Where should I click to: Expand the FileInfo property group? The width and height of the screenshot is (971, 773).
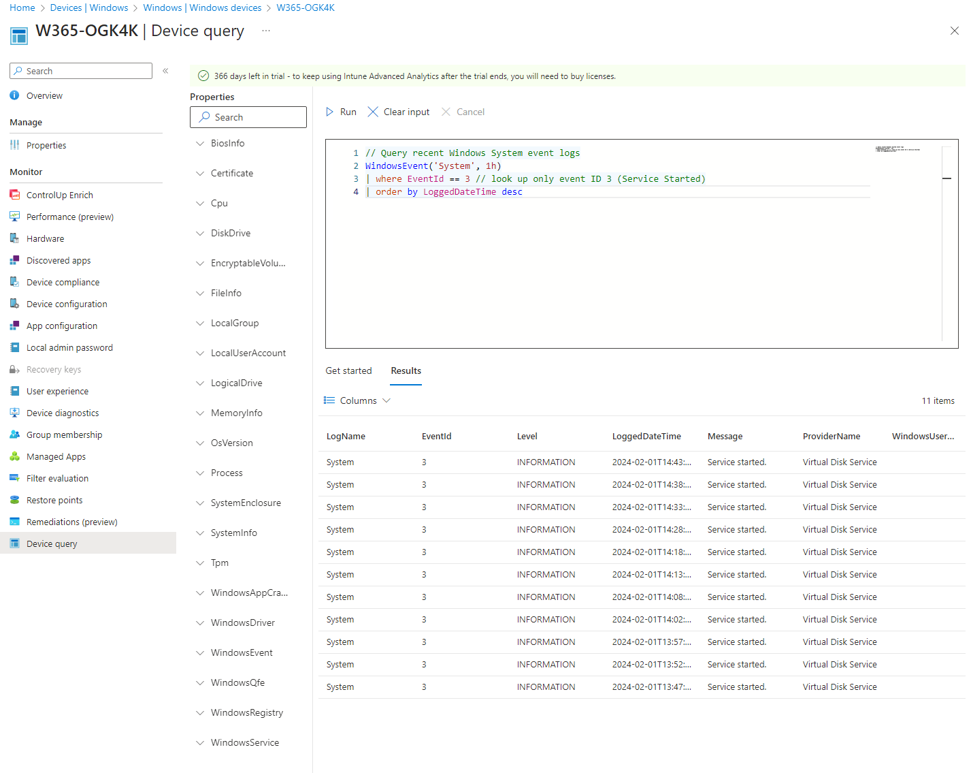coord(200,293)
